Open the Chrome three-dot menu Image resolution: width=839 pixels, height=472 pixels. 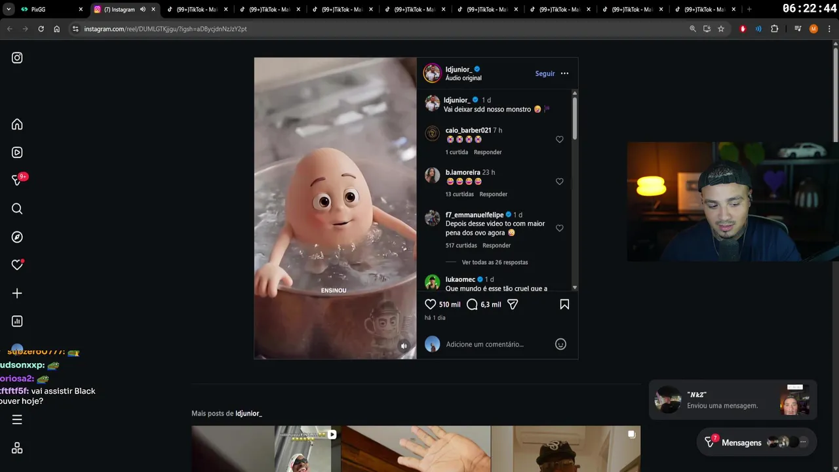coord(829,29)
